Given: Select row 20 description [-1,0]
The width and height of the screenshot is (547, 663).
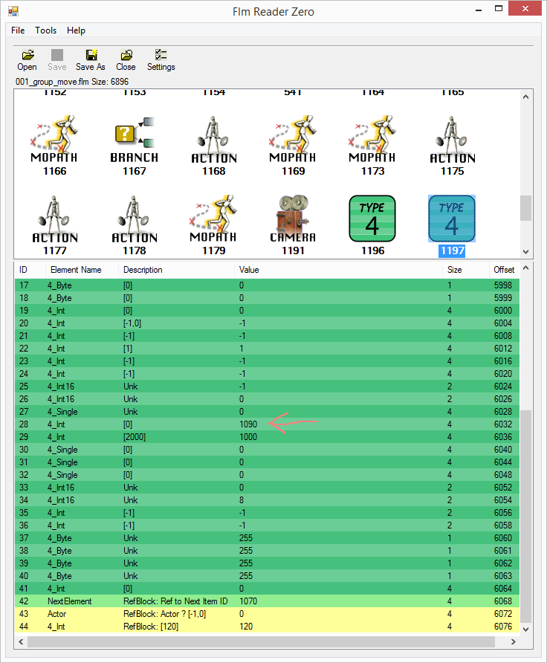Looking at the screenshot, I should pyautogui.click(x=132, y=323).
